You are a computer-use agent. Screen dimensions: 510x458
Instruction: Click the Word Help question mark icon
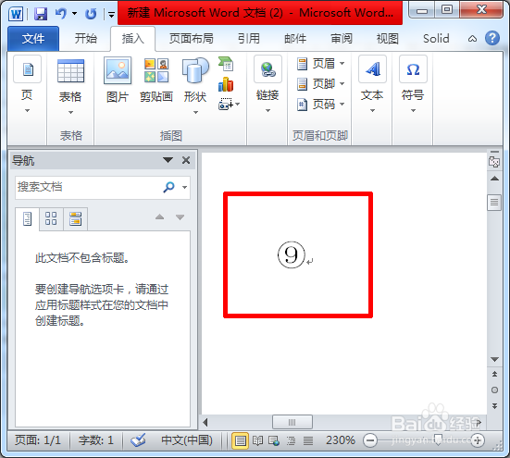click(x=492, y=38)
